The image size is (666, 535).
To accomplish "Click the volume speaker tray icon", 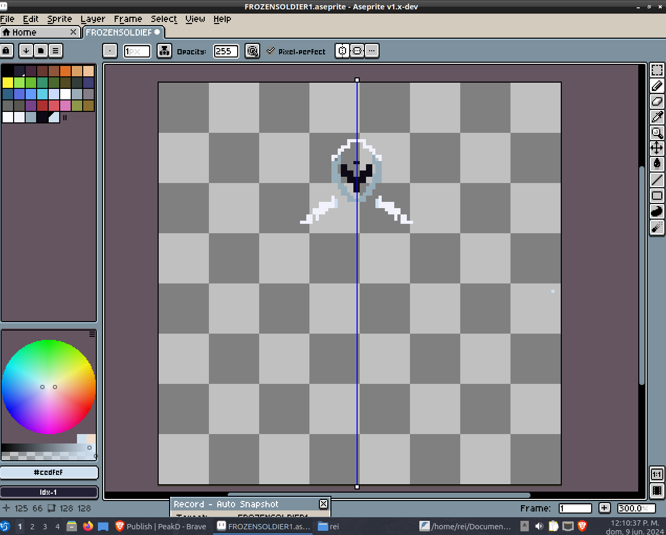I will pyautogui.click(x=539, y=526).
